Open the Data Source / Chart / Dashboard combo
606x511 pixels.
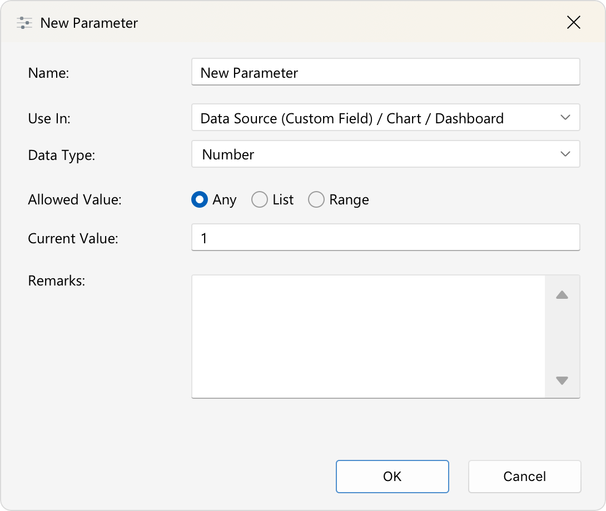pyautogui.click(x=386, y=117)
